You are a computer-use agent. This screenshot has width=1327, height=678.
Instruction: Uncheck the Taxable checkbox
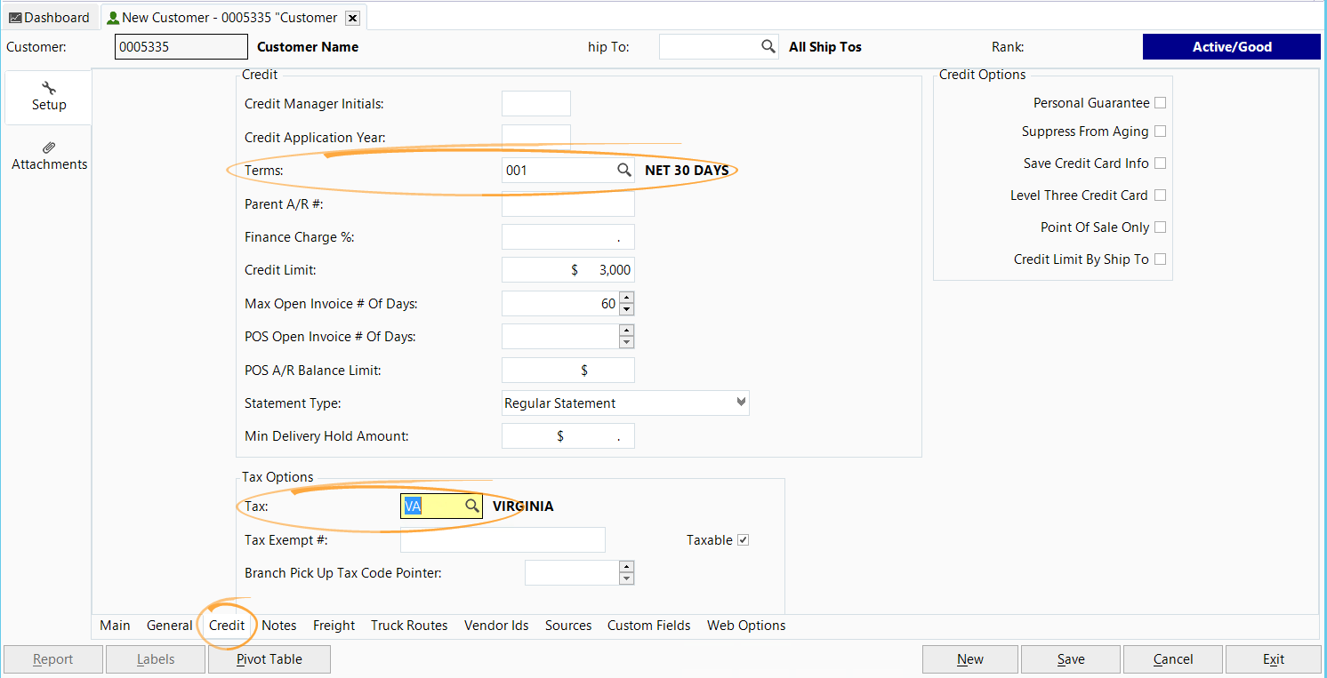click(x=744, y=540)
